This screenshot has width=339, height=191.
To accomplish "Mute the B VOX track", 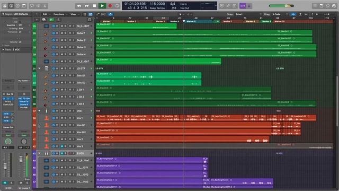I will pyautogui.click(x=61, y=153).
